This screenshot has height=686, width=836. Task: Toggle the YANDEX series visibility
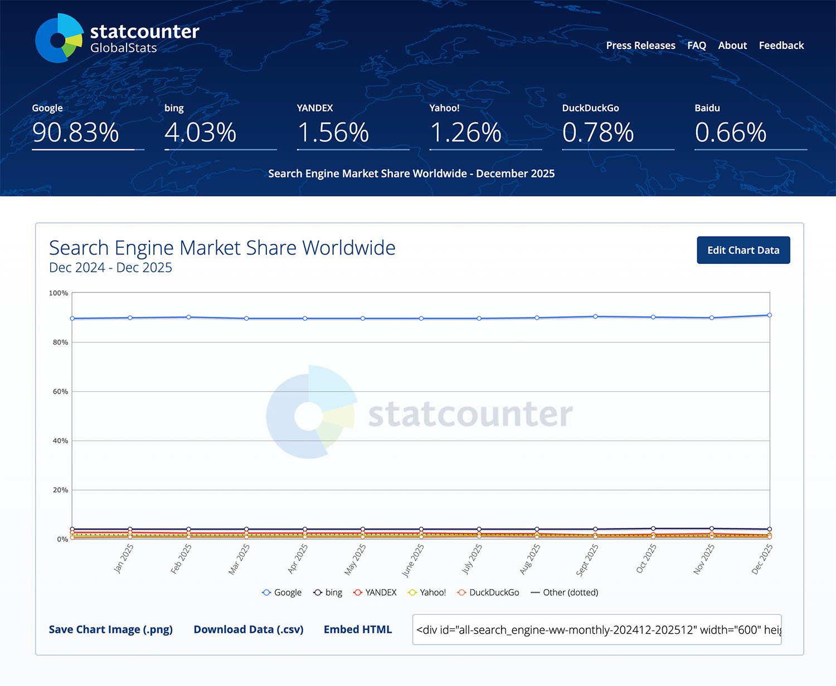(x=381, y=592)
